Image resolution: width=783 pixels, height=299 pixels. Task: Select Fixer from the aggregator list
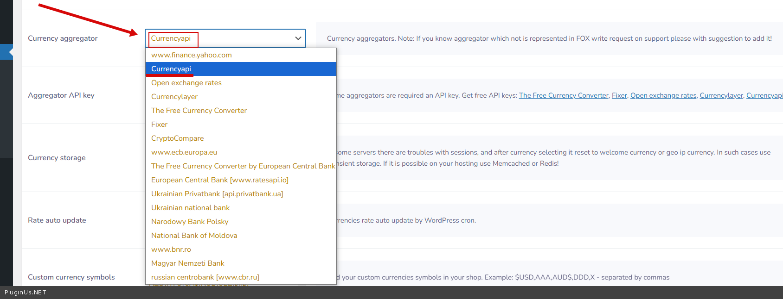point(160,125)
